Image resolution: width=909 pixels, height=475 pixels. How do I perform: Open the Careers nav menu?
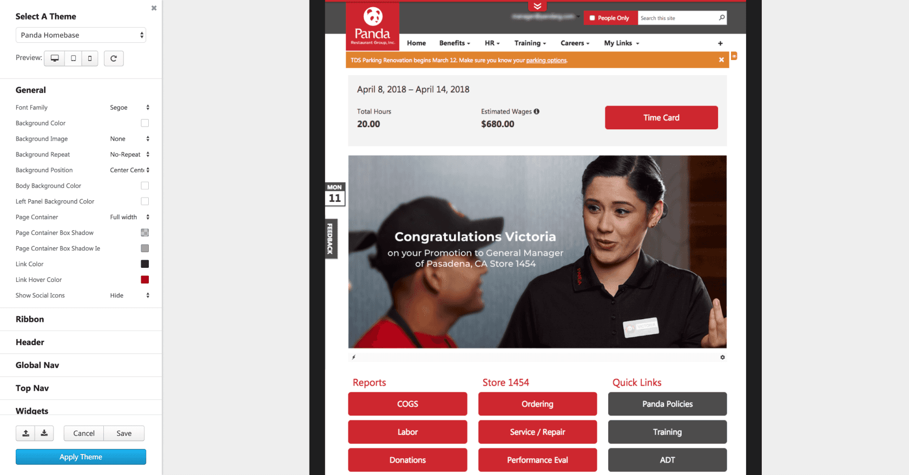(575, 43)
